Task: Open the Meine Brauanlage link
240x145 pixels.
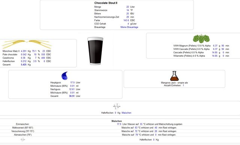Action: pos(129,27)
